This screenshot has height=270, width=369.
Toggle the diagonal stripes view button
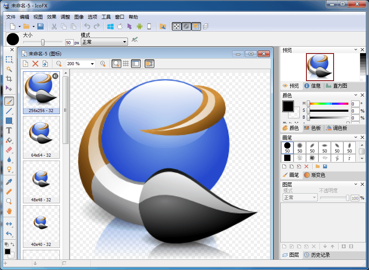pos(186,26)
